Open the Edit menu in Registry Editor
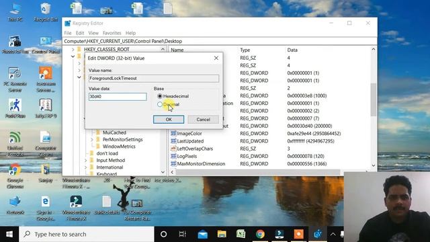 pyautogui.click(x=80, y=33)
